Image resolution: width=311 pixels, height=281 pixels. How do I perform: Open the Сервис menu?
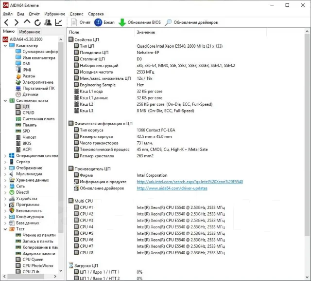pyautogui.click(x=76, y=14)
